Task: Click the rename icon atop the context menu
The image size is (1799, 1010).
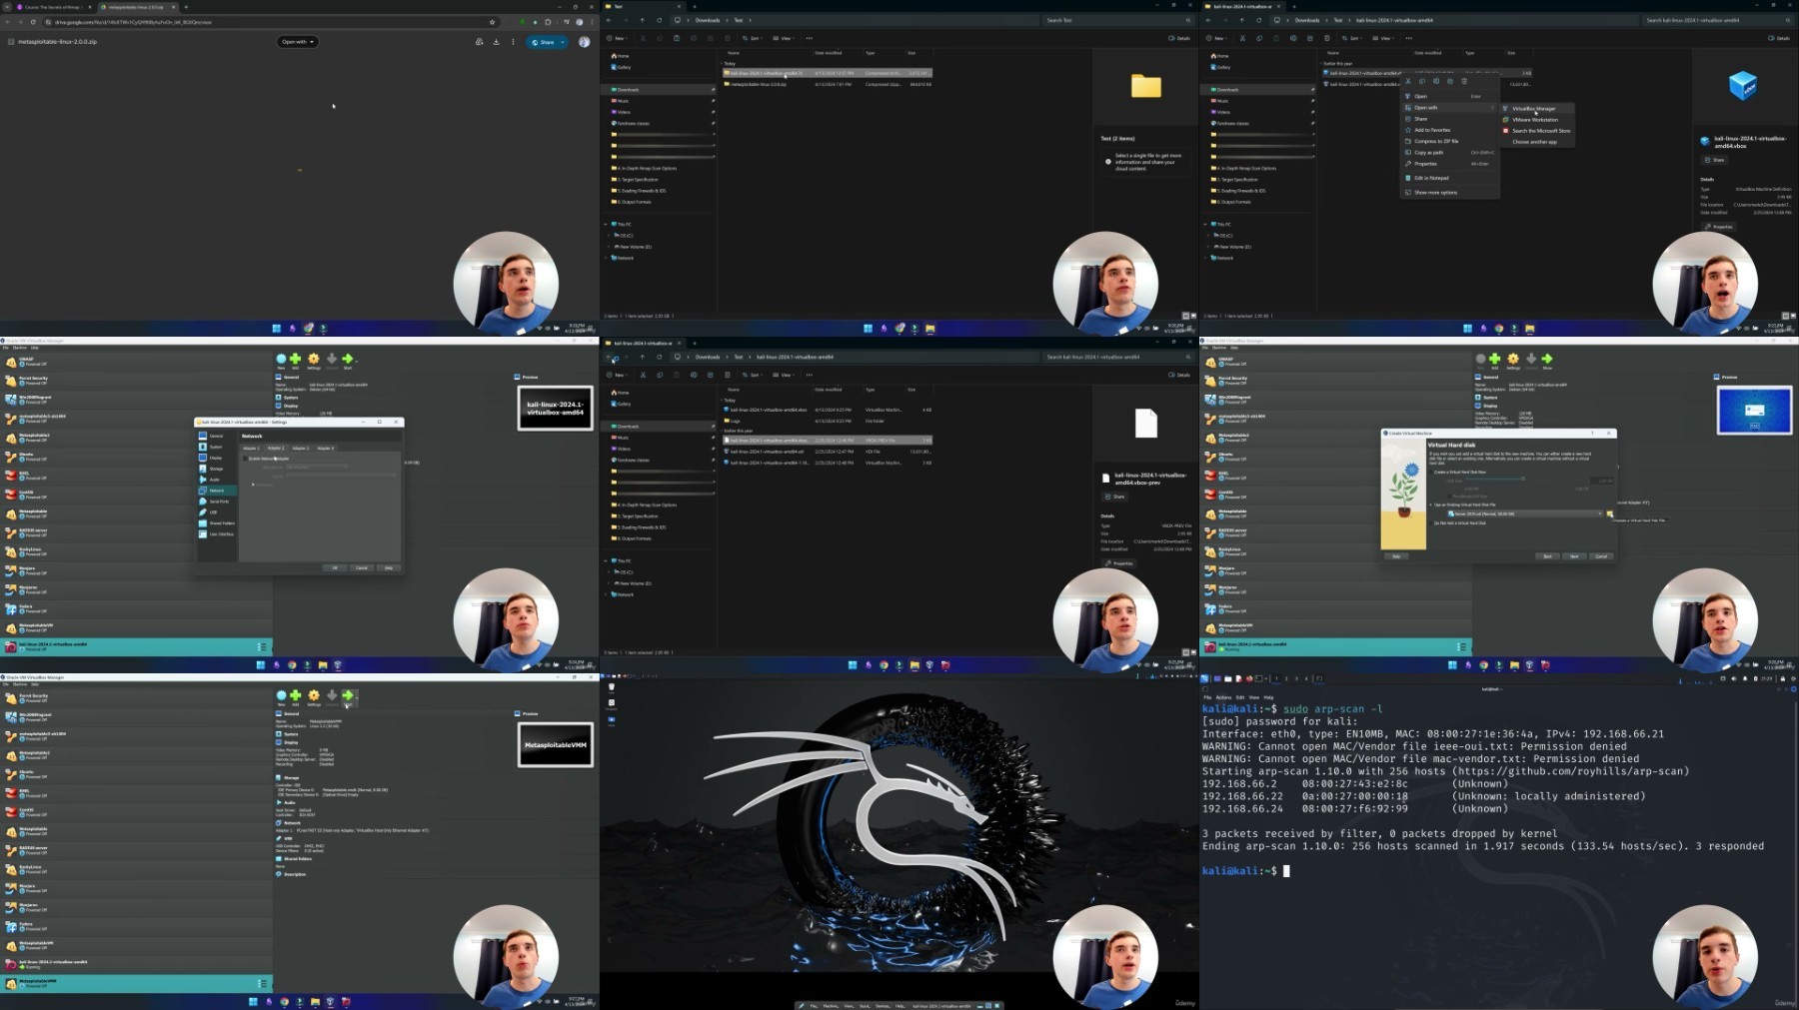Action: click(1436, 82)
